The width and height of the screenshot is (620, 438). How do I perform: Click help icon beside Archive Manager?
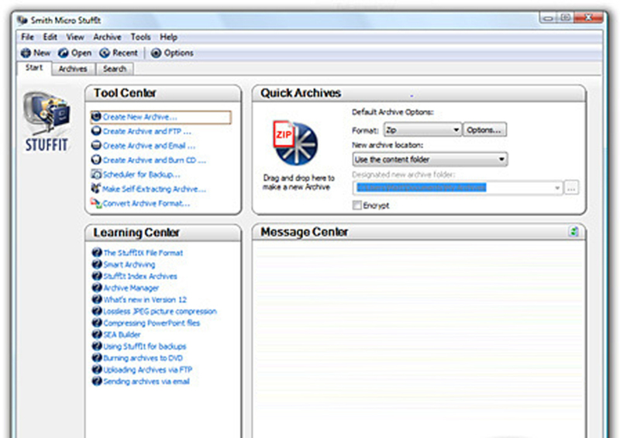(x=97, y=288)
